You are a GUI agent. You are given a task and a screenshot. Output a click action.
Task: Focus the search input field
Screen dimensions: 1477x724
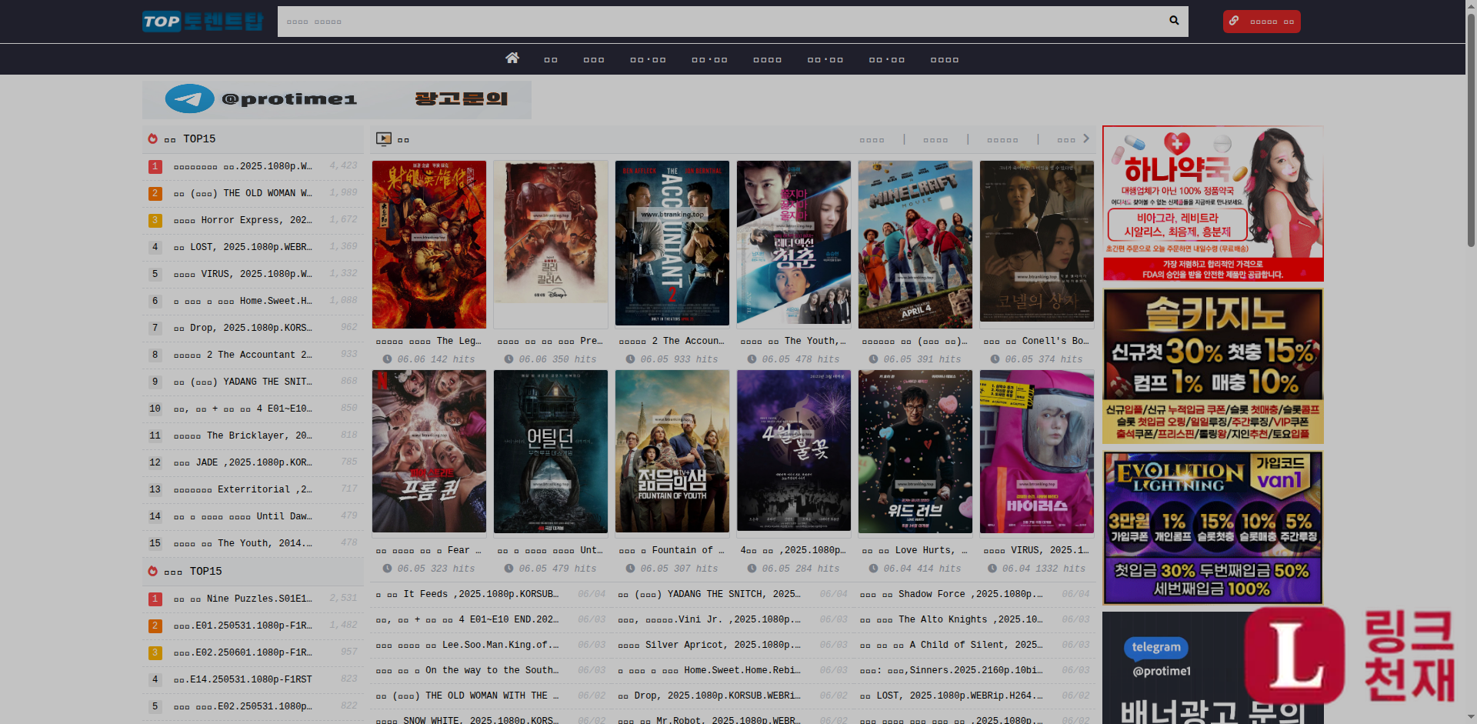point(719,22)
